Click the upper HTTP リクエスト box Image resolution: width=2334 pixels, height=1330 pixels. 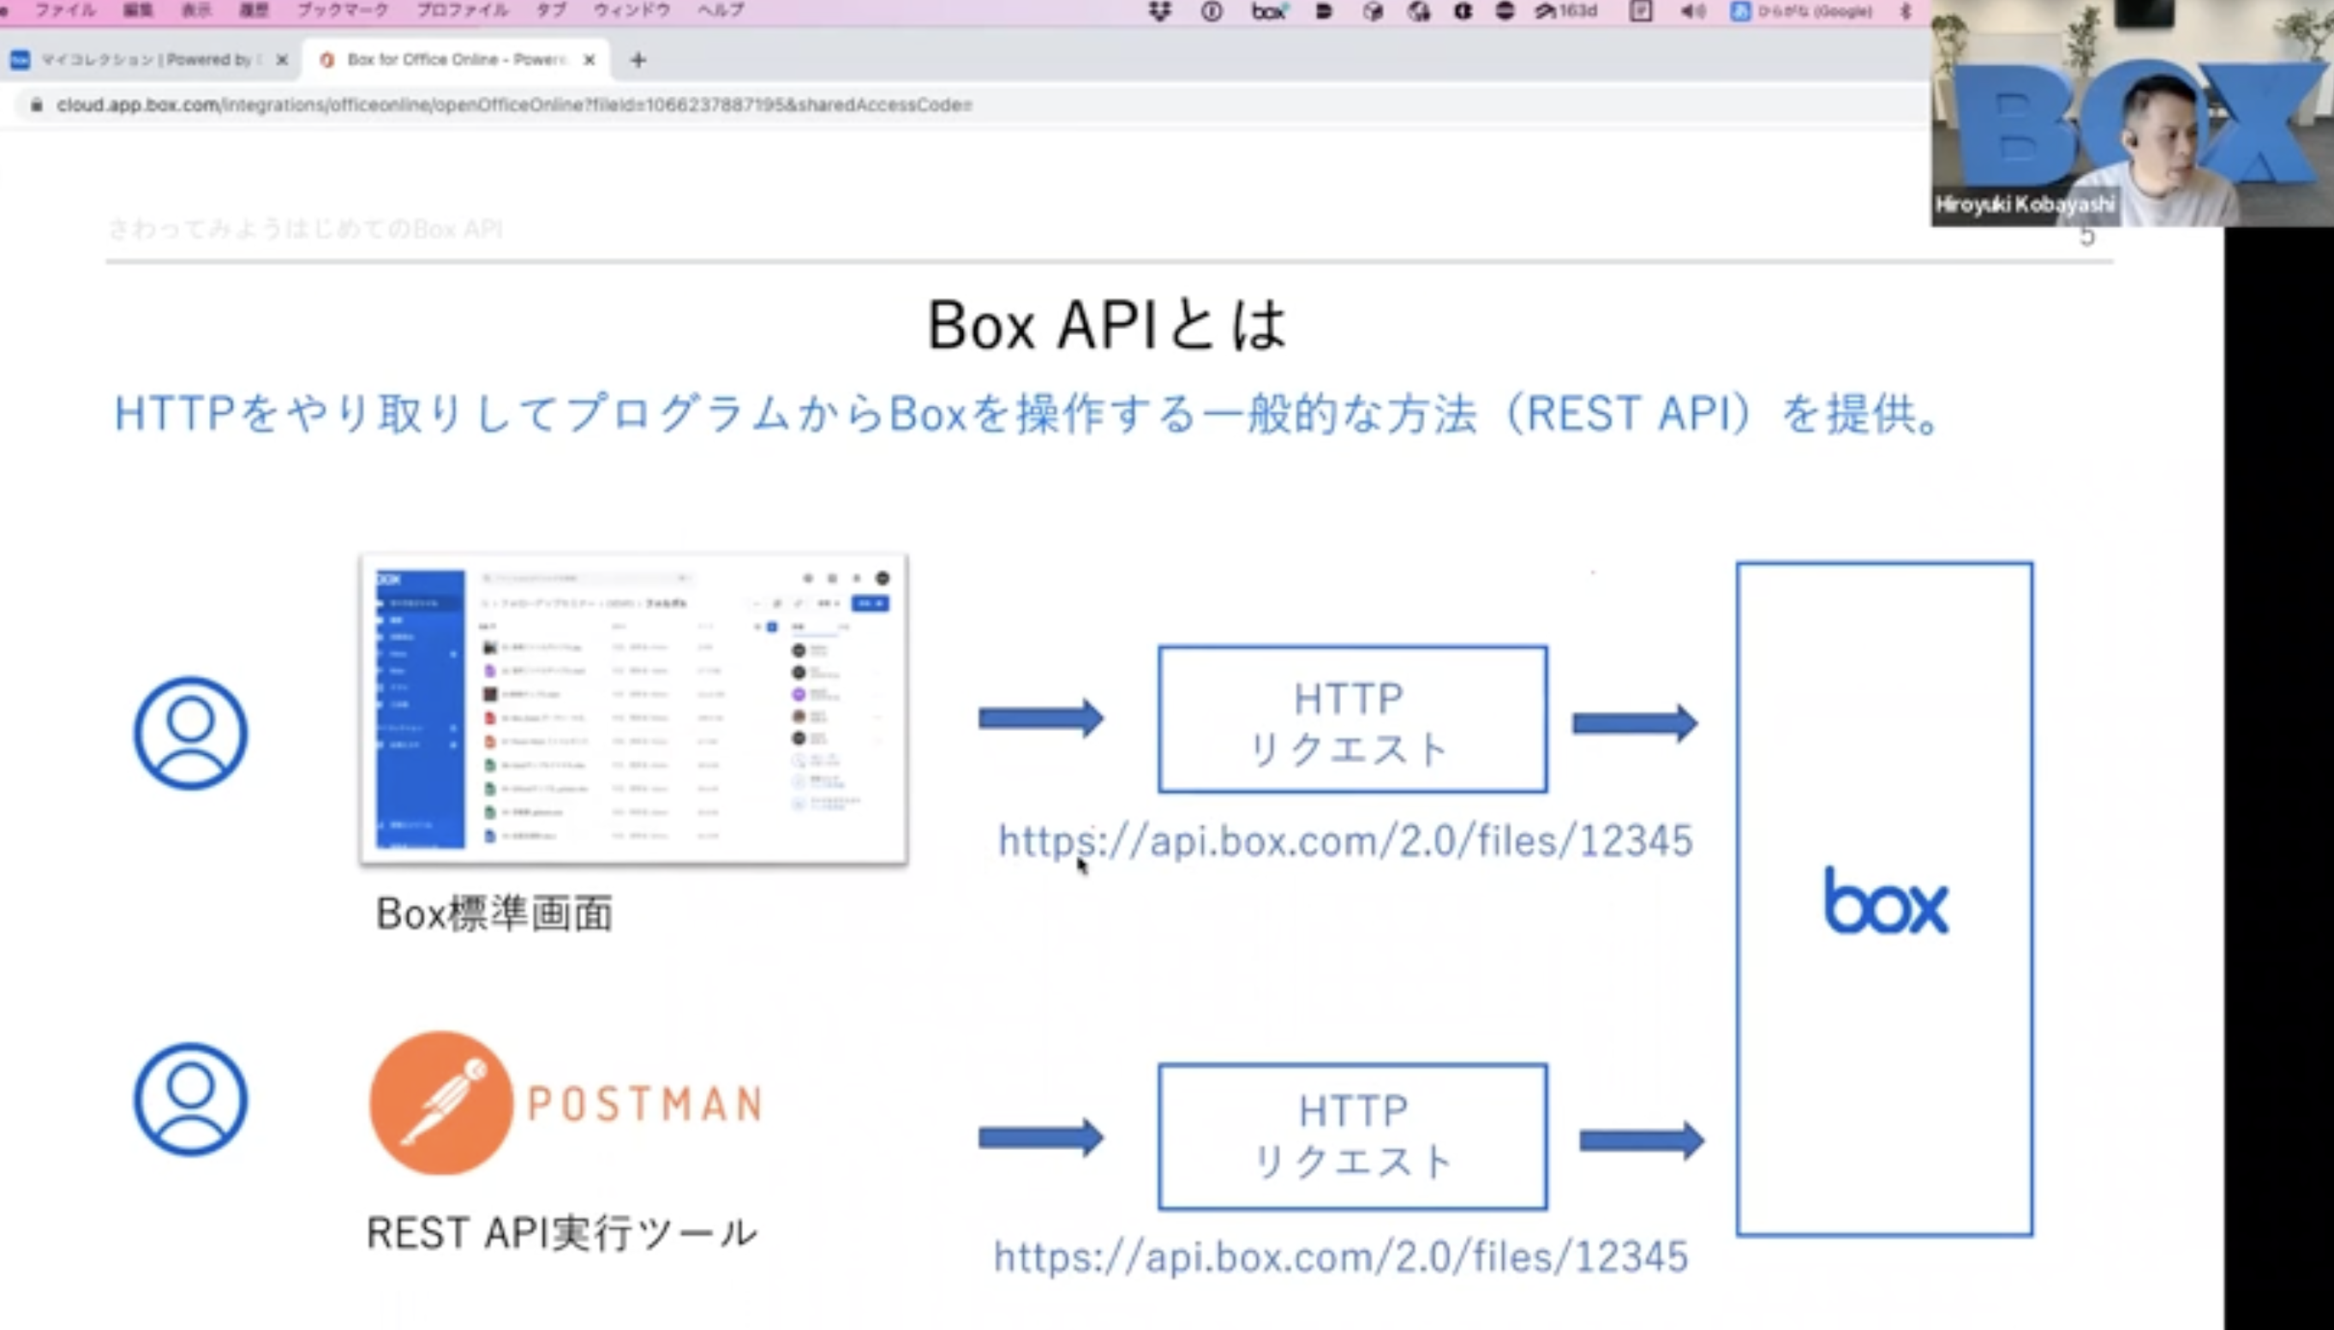(1352, 719)
